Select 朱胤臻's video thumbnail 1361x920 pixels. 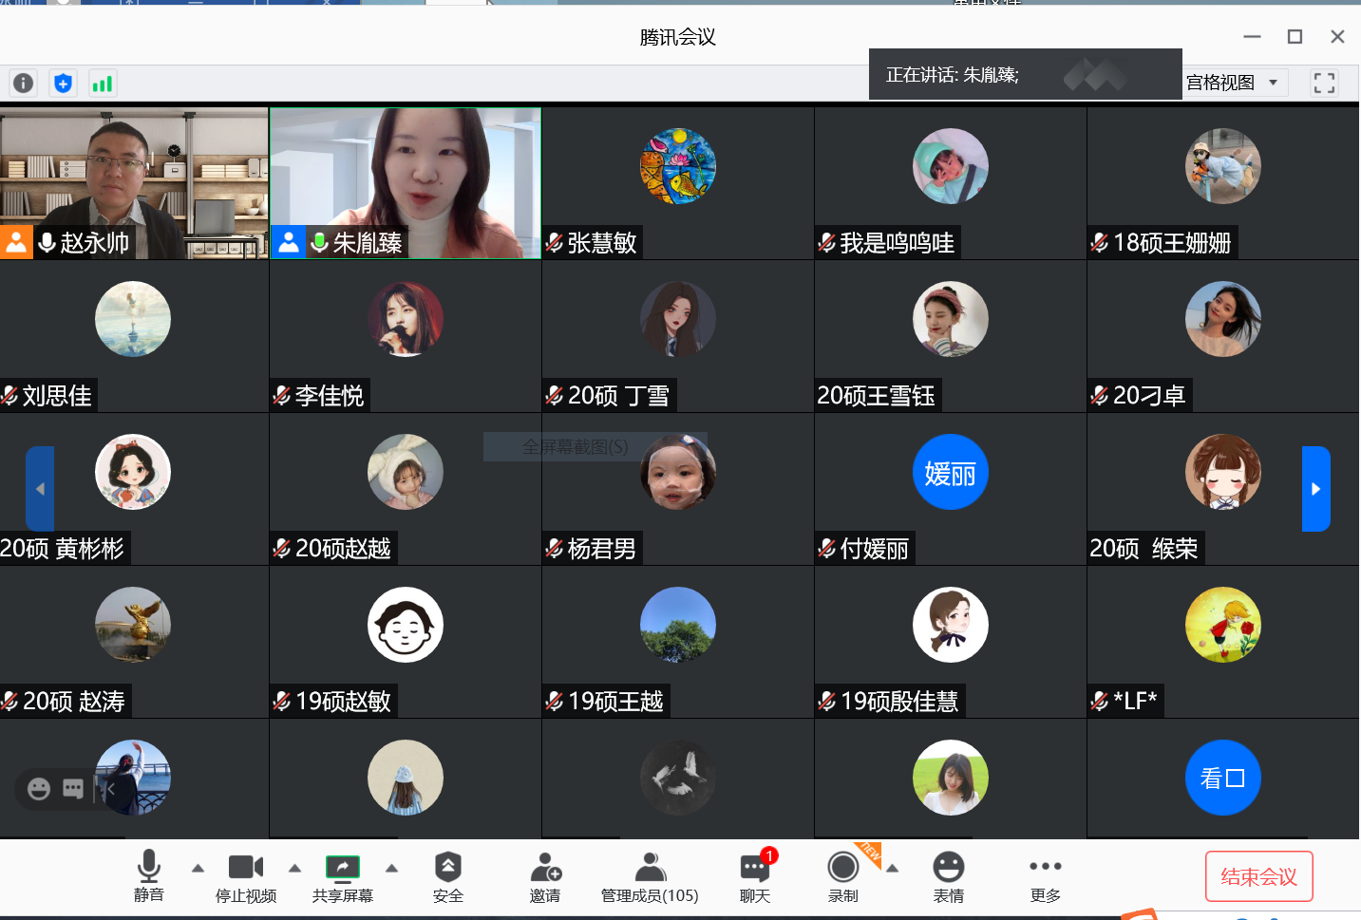tap(406, 182)
